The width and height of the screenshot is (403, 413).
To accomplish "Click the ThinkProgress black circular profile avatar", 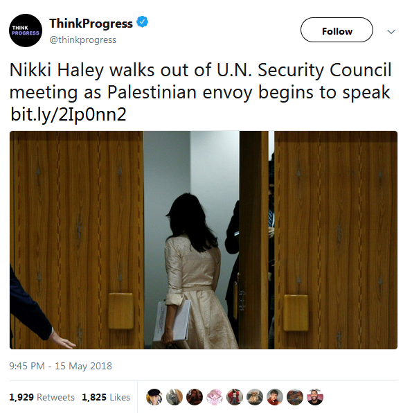I will coord(26,30).
